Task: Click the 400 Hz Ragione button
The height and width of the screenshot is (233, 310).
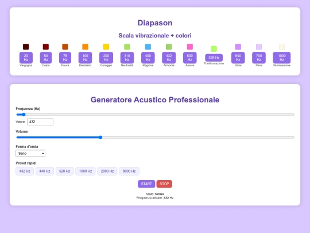Action: pos(148,58)
